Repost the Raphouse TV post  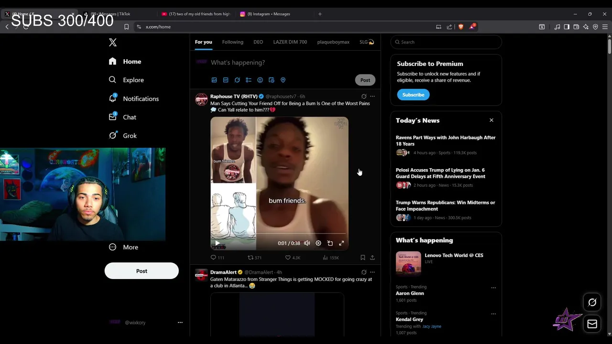coord(254,258)
